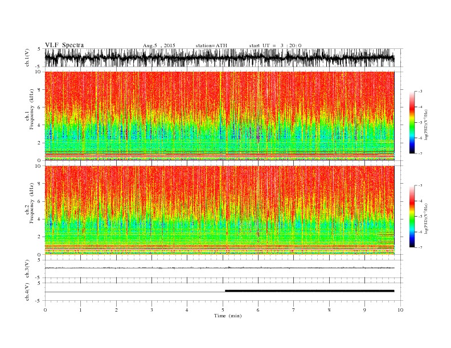Click the "-7" tick of lower color bar
451x348 pixels.
coord(420,247)
